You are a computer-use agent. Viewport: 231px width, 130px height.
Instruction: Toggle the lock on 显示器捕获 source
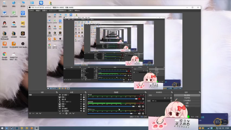pos(84,111)
